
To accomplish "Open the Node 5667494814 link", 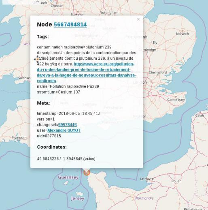I will 70,25.
